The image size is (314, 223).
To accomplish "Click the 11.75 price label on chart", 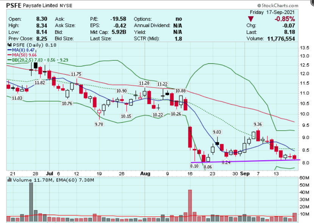I will click(76, 74).
